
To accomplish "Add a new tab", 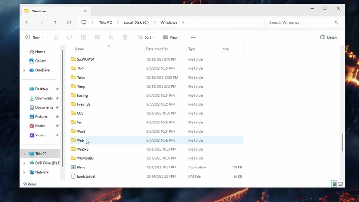I will click(98, 11).
